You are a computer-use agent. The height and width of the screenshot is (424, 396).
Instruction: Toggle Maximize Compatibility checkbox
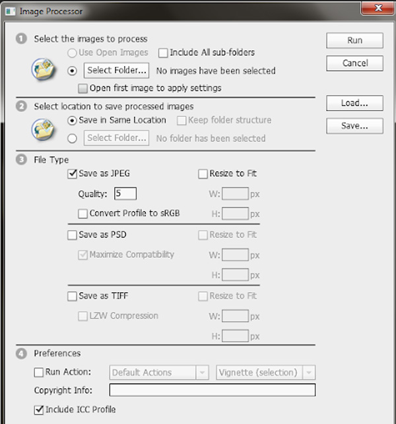tap(82, 255)
